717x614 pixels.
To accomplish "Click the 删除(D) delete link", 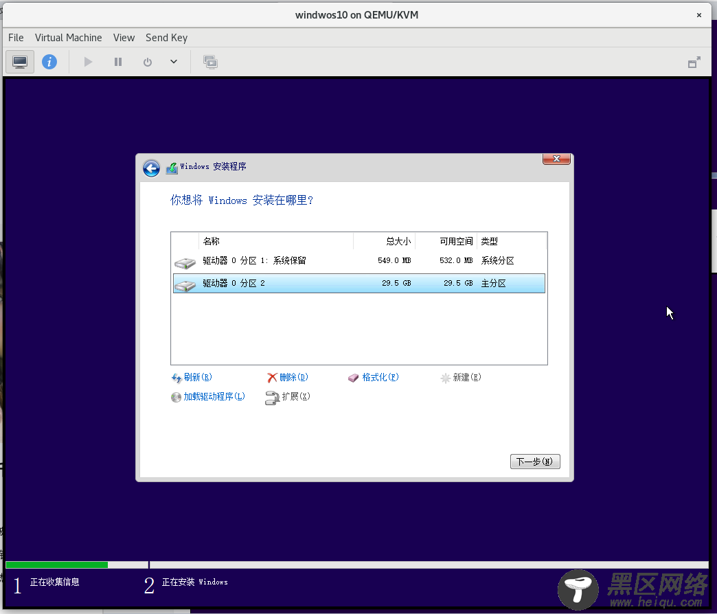I will click(x=294, y=377).
